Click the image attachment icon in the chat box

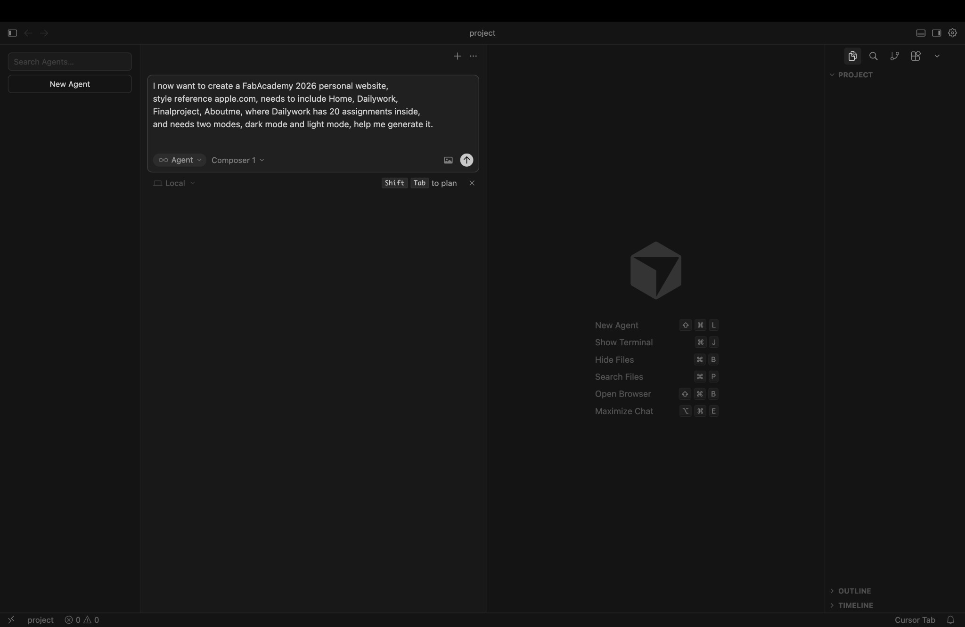tap(447, 160)
